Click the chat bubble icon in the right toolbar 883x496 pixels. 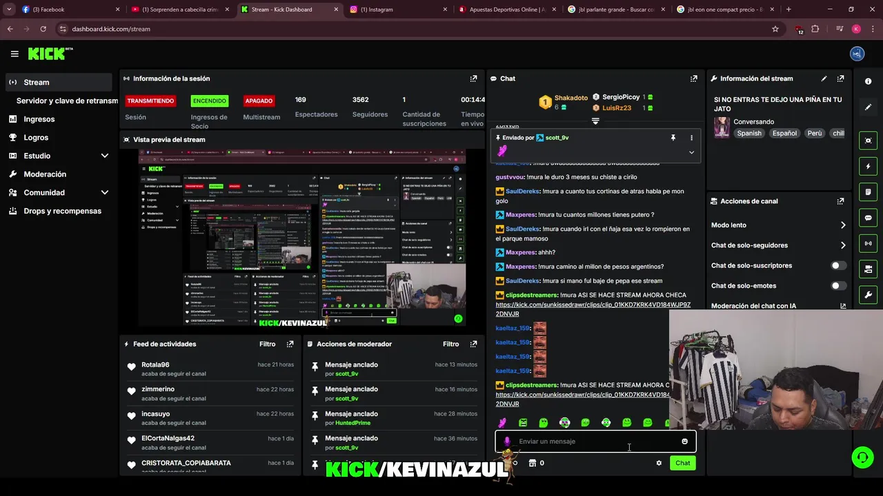coord(868,218)
